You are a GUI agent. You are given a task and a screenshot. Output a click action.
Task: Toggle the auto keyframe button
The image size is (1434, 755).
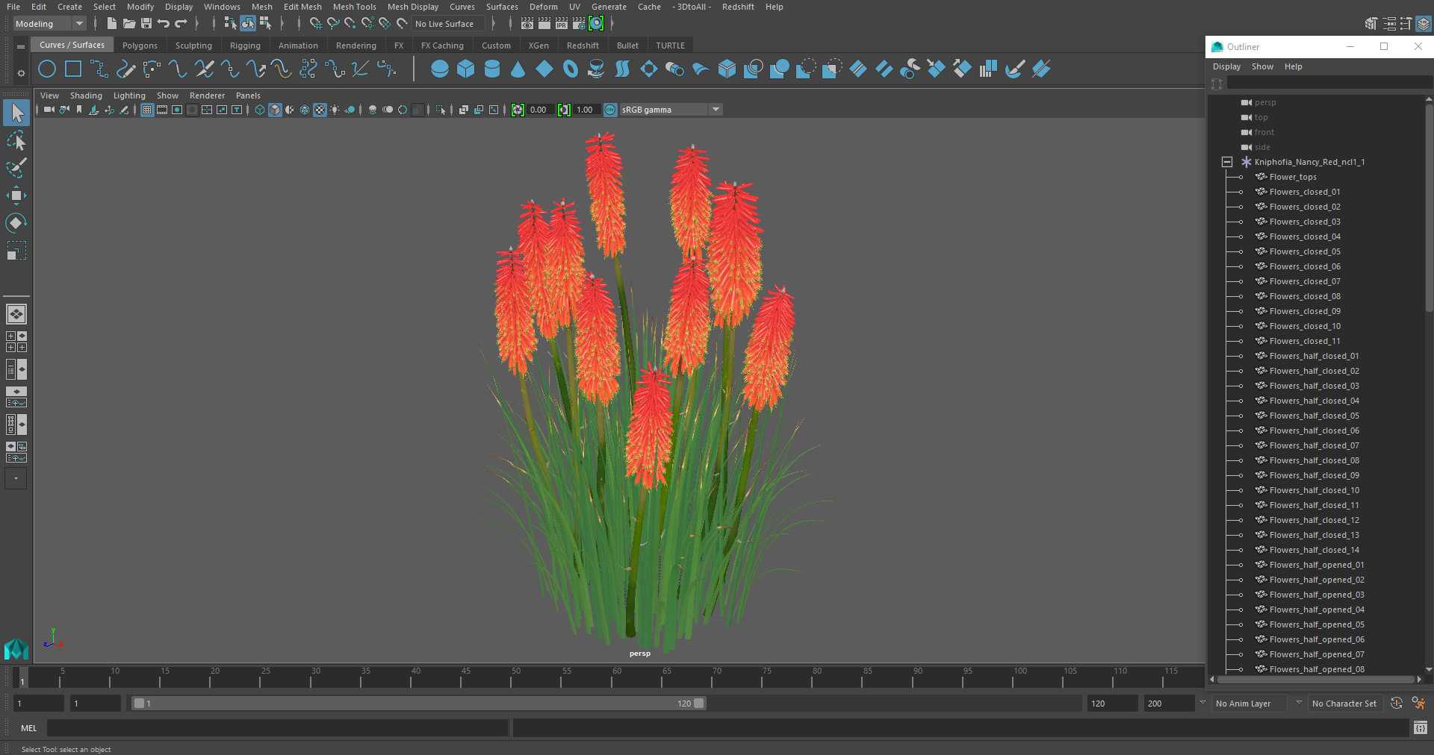(1397, 704)
